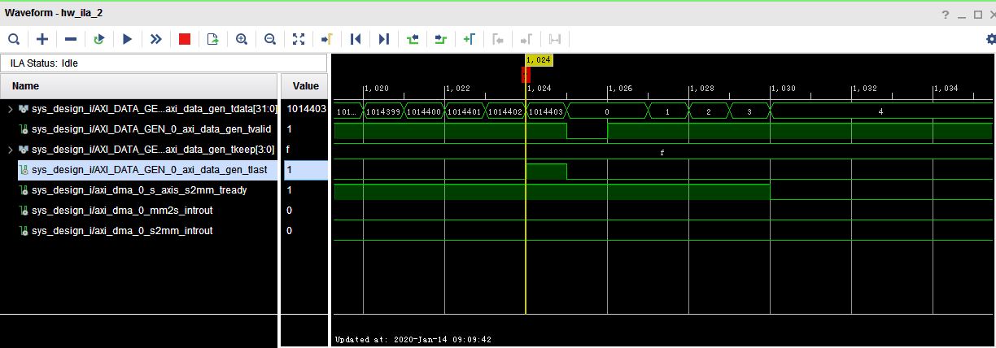
Task: Jump to the start of waveform
Action: [x=356, y=38]
